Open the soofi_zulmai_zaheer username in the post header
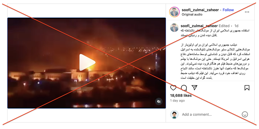This screenshot has width=259, height=129. point(200,10)
